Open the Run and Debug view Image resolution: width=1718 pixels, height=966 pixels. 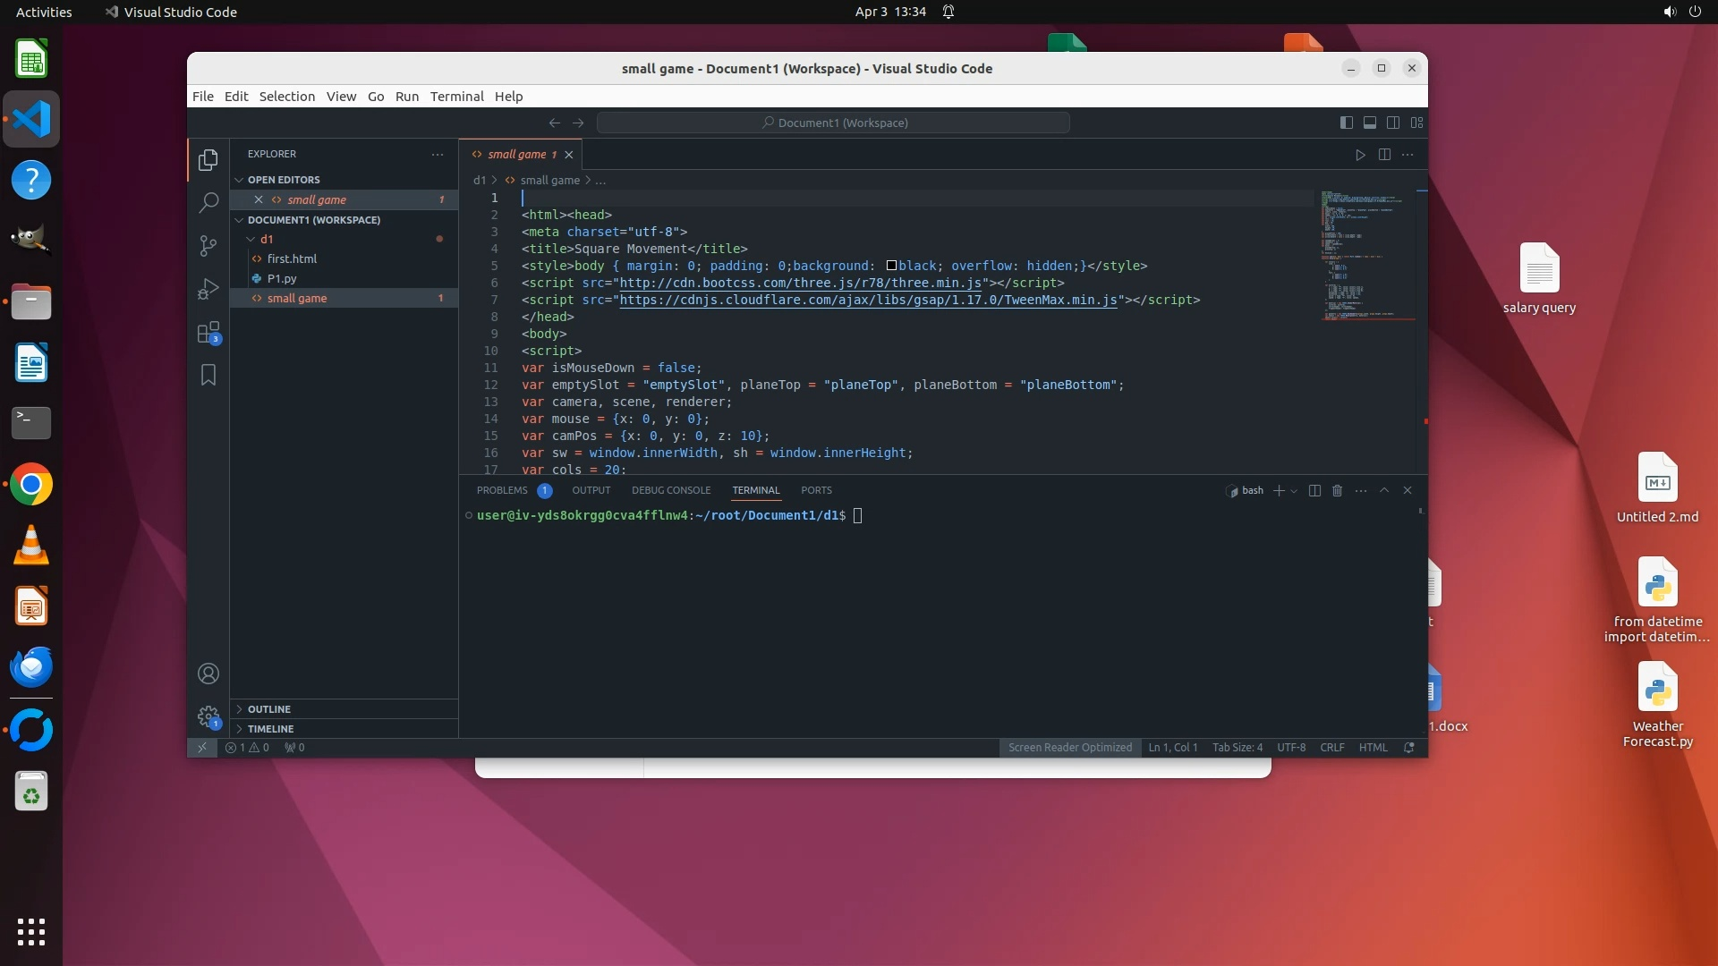pyautogui.click(x=208, y=289)
